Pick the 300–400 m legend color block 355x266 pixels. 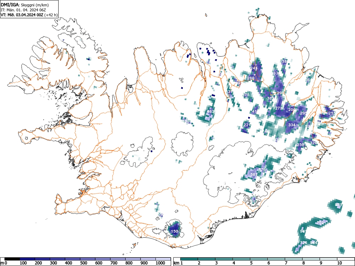pos(58,259)
